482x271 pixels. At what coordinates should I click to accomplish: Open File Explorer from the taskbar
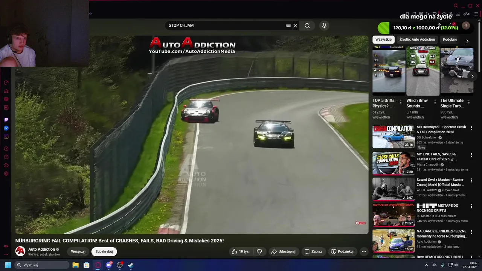point(75,265)
